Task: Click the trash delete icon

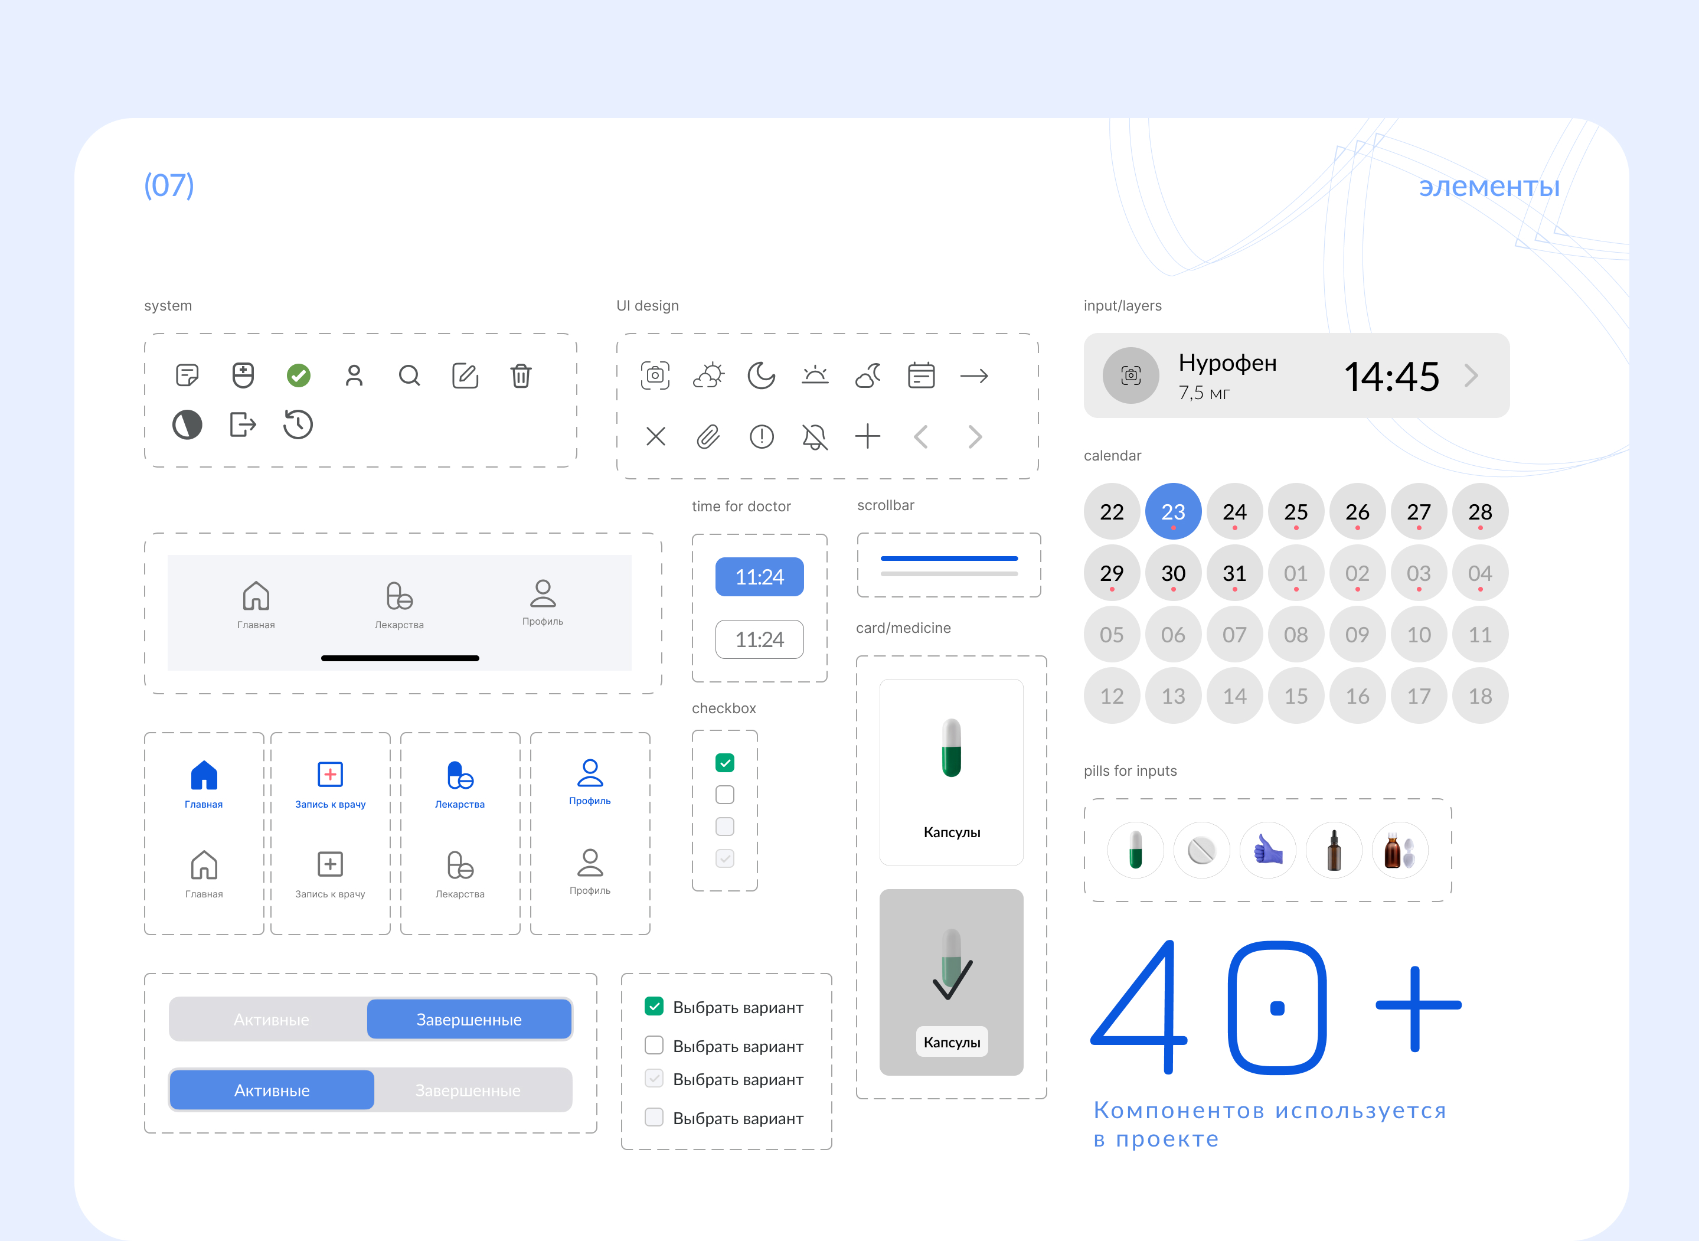Action: coord(521,375)
